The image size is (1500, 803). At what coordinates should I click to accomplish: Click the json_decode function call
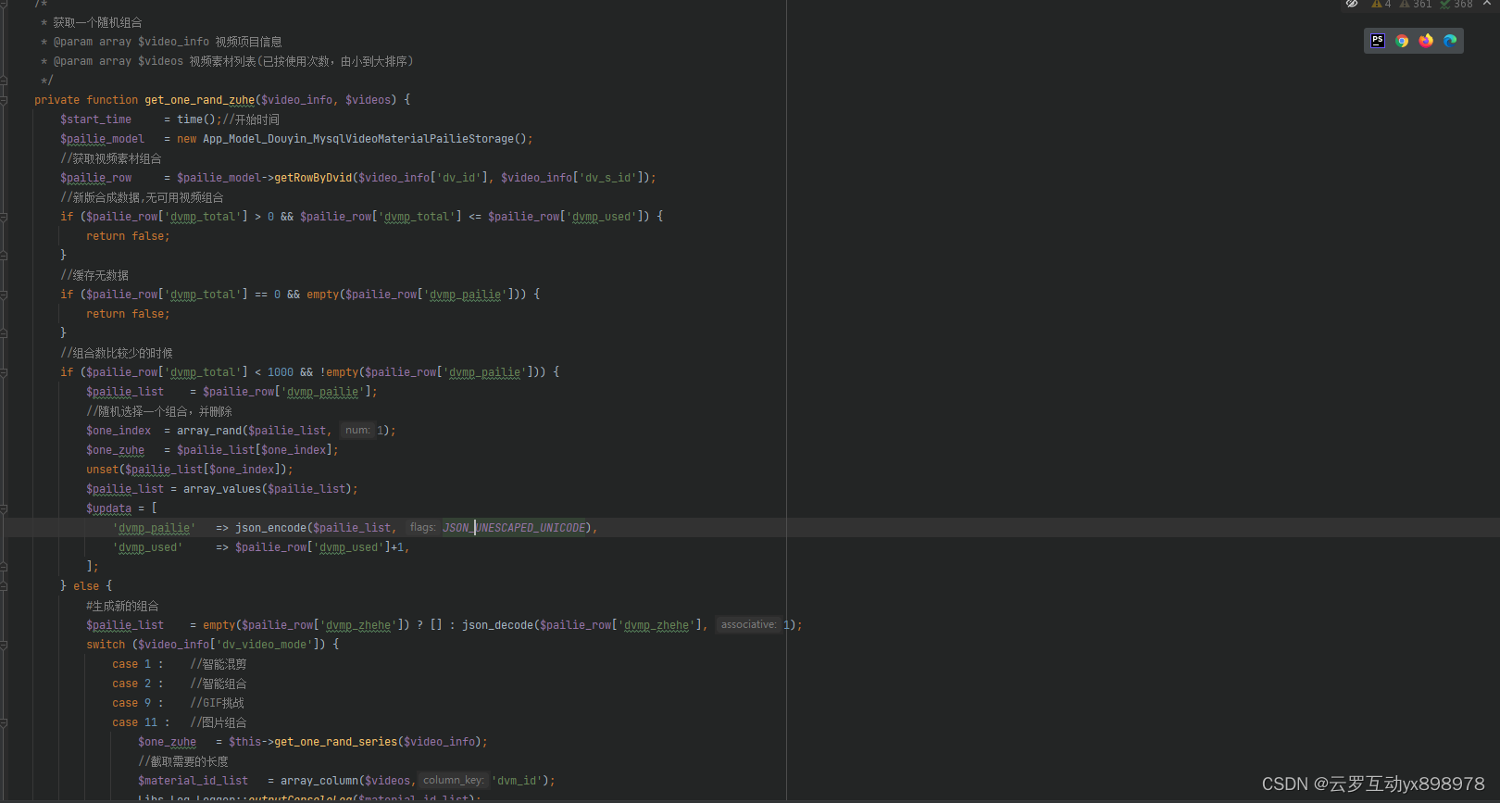click(x=497, y=625)
